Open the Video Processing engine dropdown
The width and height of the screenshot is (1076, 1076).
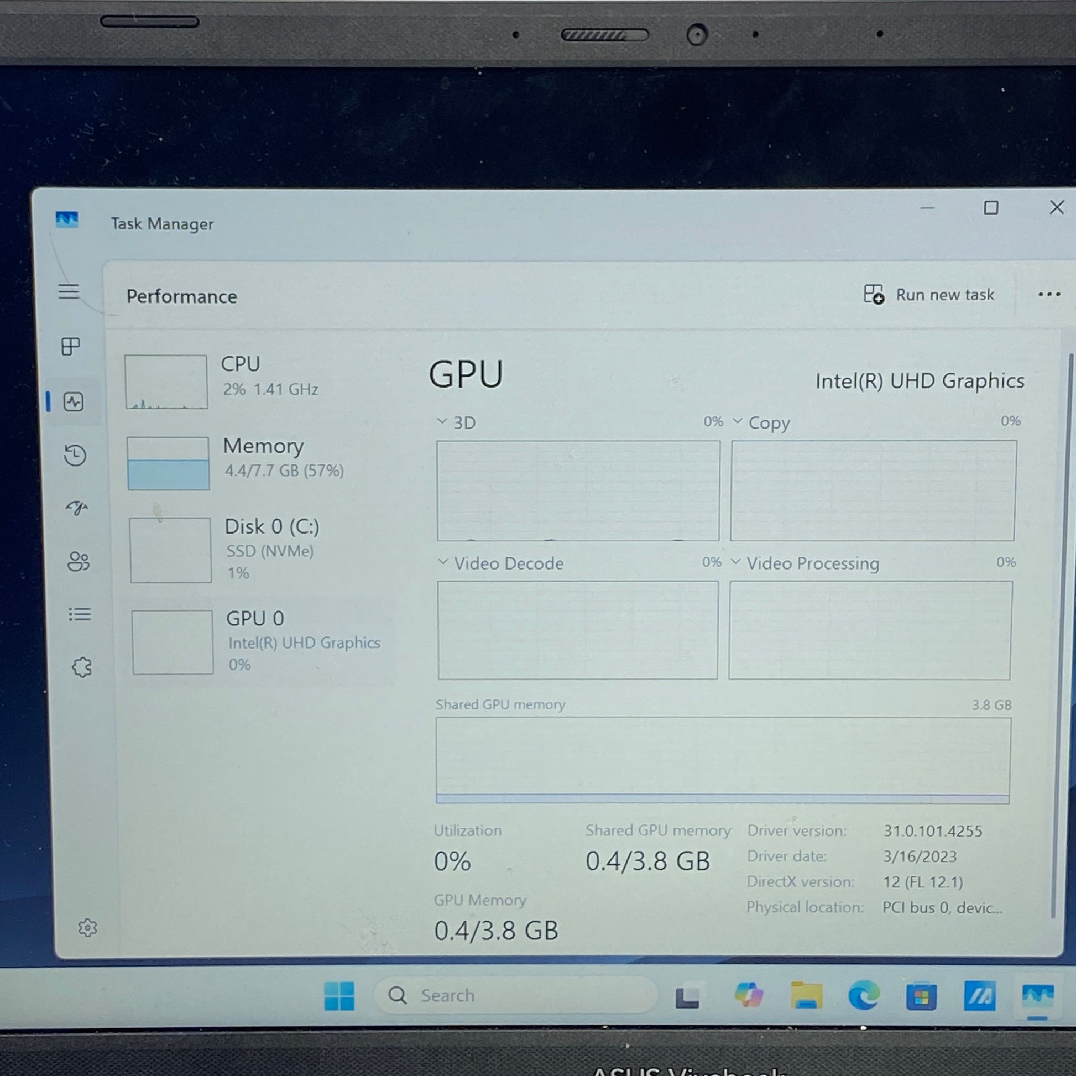pos(736,562)
